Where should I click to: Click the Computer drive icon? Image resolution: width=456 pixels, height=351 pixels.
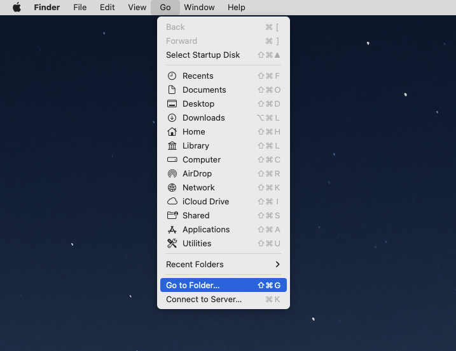click(172, 159)
